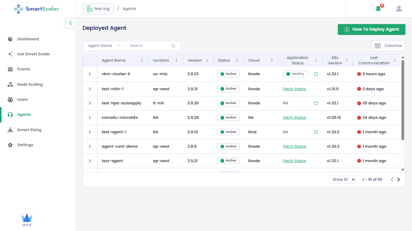Click the table vertical scrollbar

(403, 99)
